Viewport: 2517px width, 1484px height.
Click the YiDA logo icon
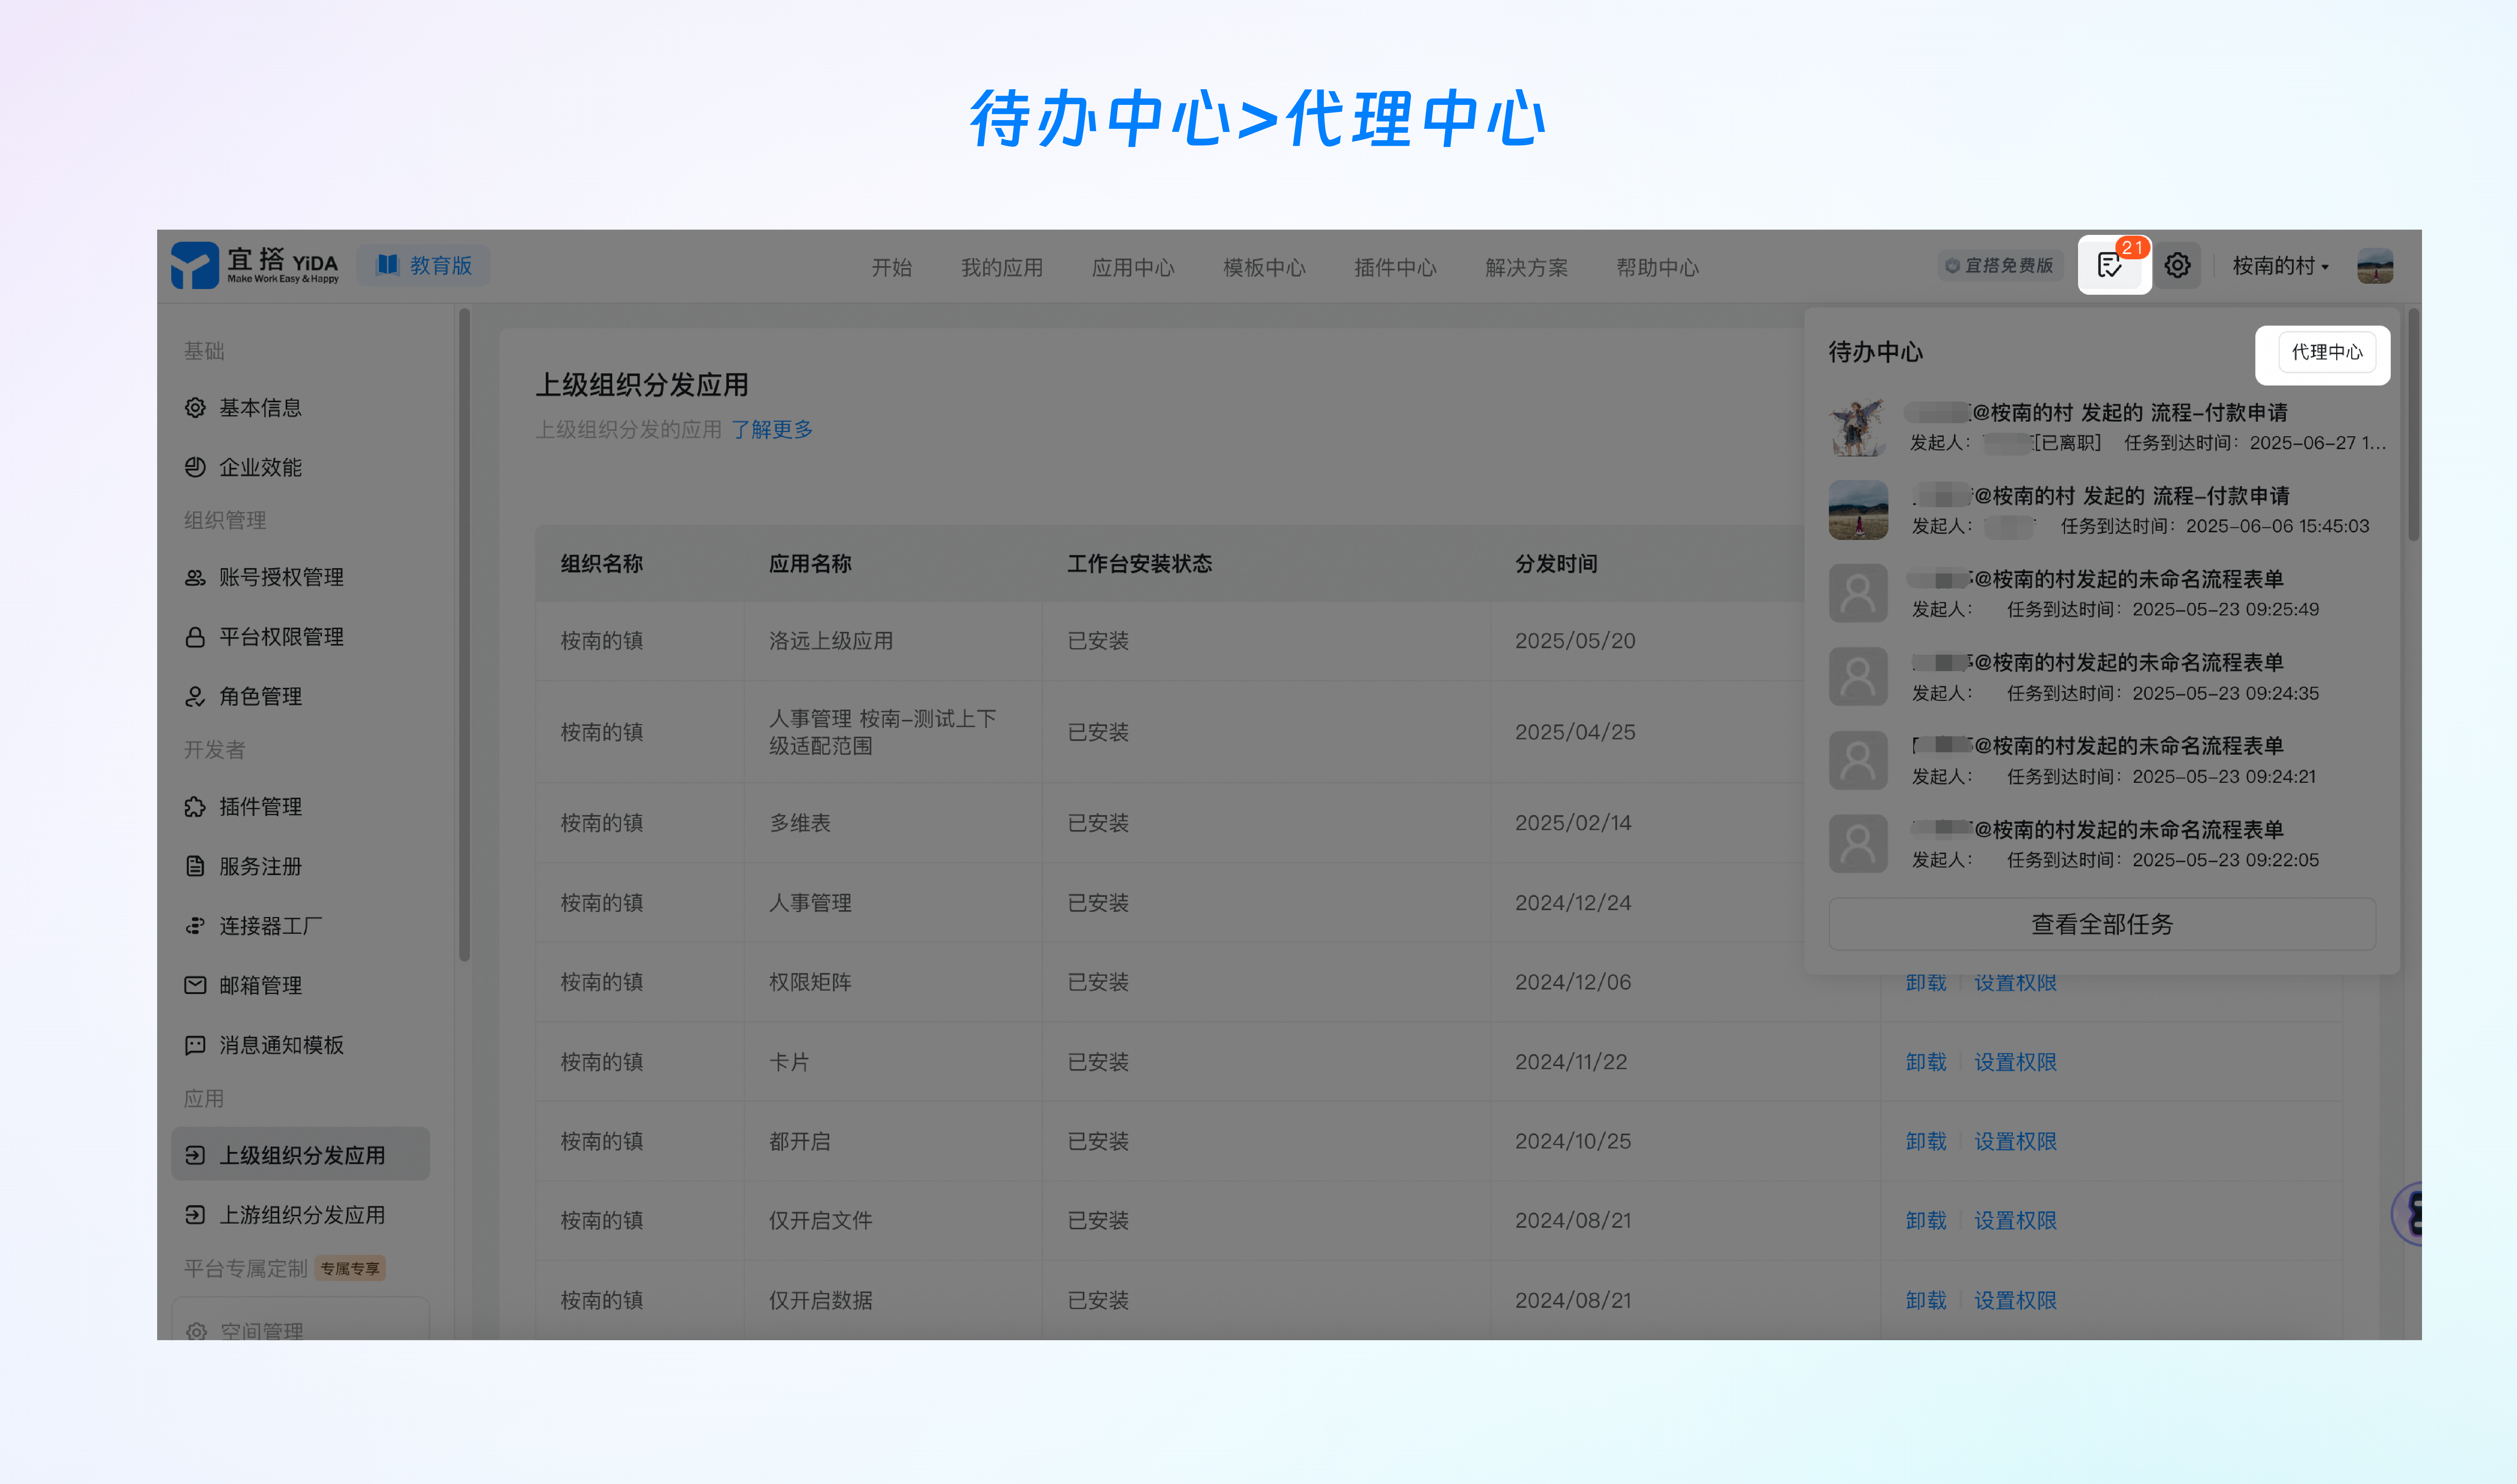point(194,265)
